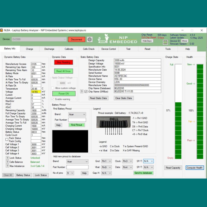Click Clear Static Data
This screenshot has width=207, height=207.
pyautogui.click(x=124, y=98)
